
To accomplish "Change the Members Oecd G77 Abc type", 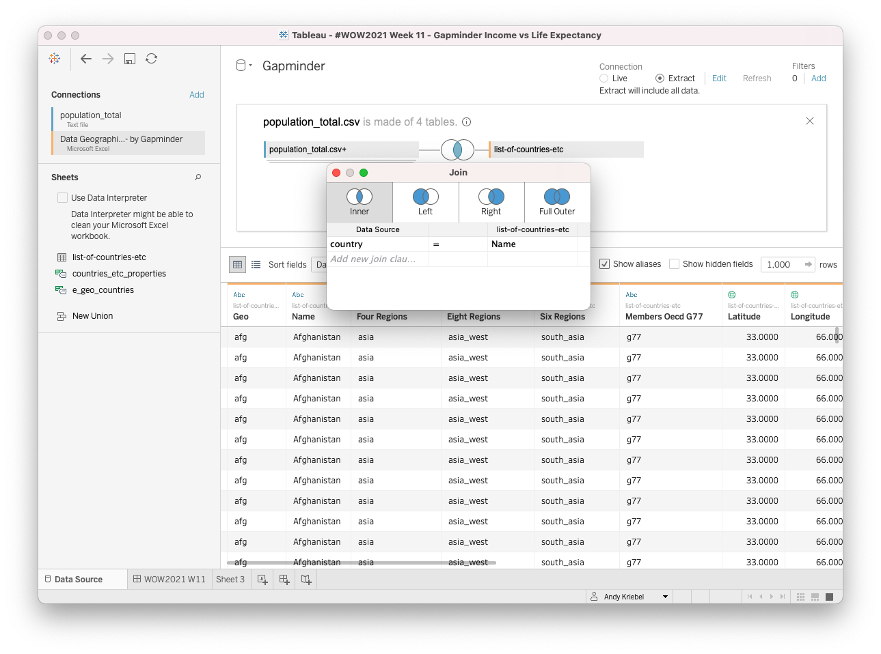I will (x=632, y=295).
